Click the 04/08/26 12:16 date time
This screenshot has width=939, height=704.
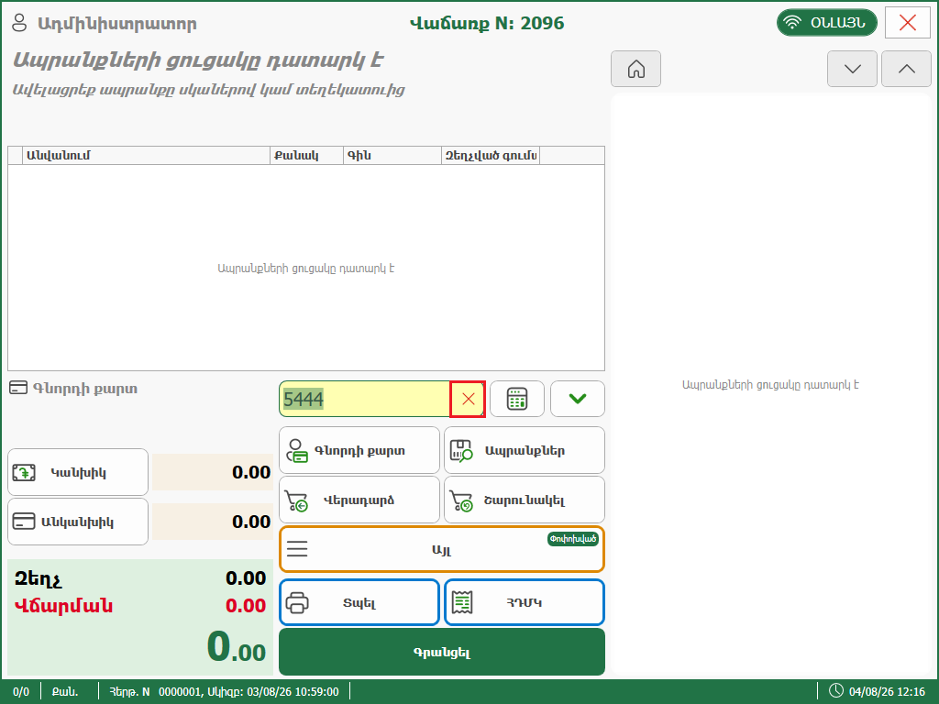click(x=887, y=691)
